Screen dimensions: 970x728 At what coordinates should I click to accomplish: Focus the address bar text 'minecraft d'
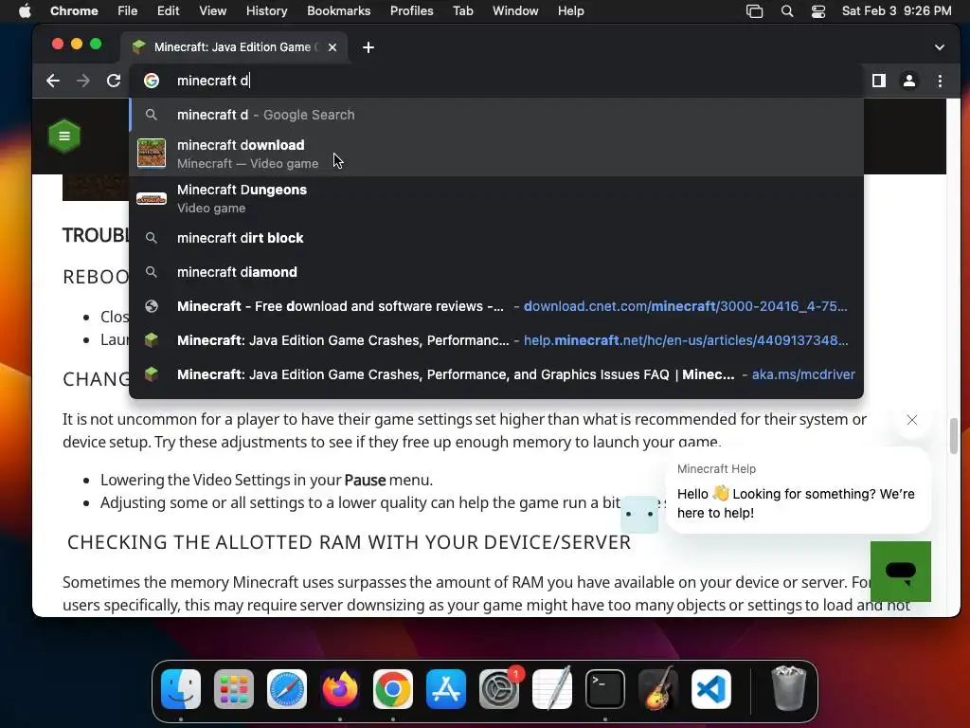(x=213, y=81)
